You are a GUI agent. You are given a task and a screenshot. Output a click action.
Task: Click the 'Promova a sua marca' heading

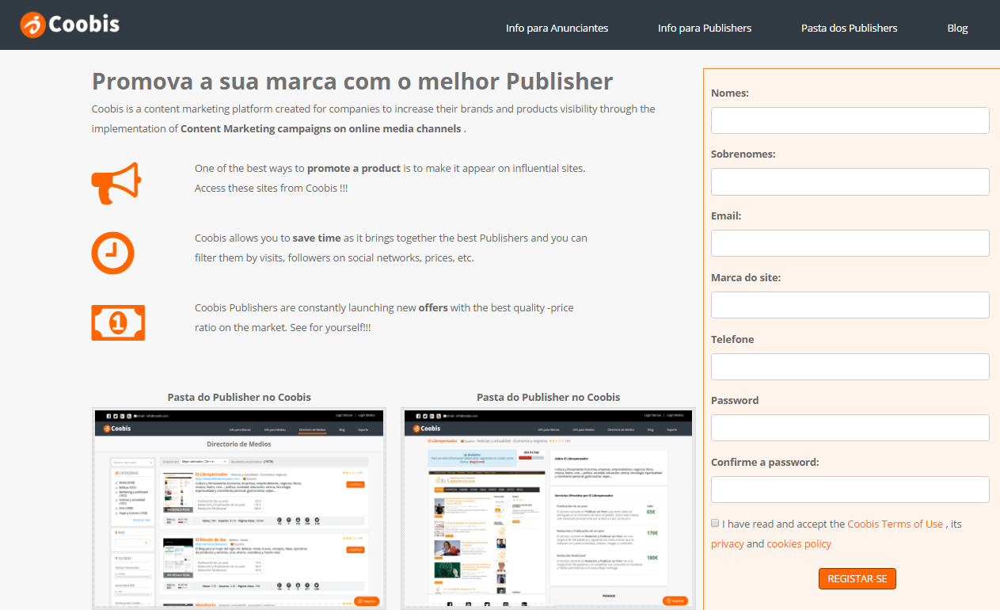click(352, 81)
